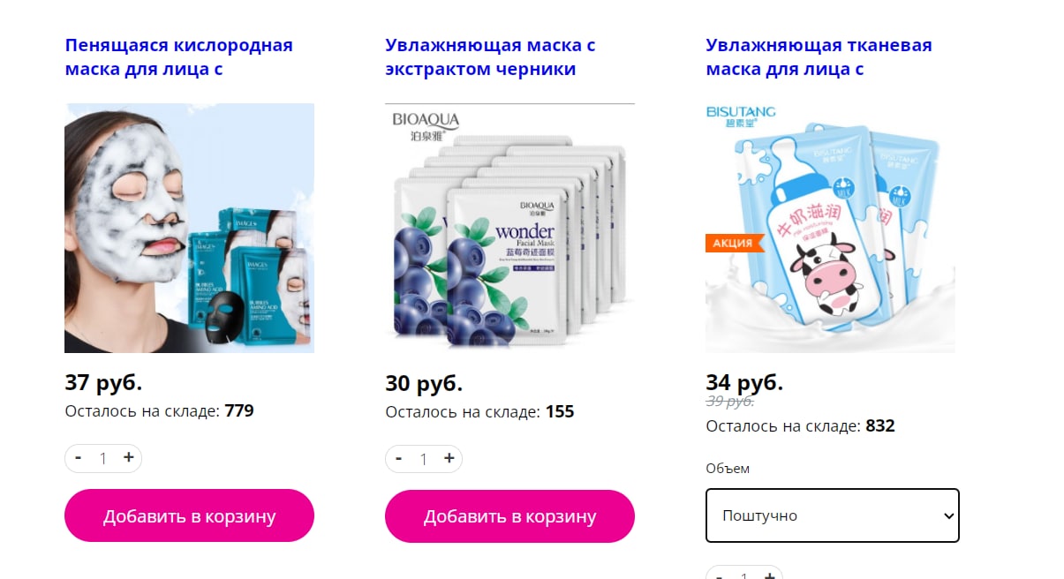The height and width of the screenshot is (579, 1064).
Task: Open the Объем dropdown showing Поштучно
Action: [833, 515]
